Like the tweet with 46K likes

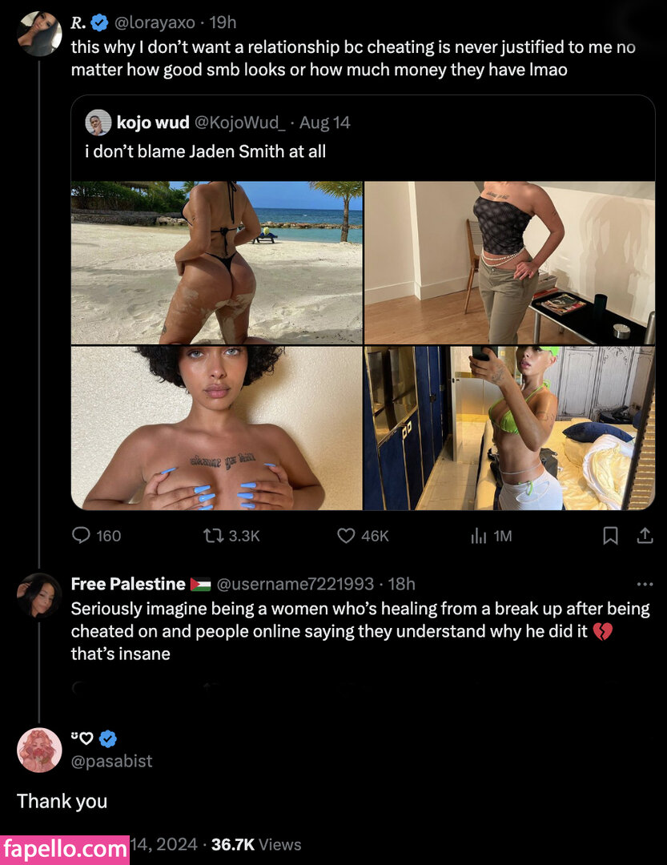[x=346, y=535]
